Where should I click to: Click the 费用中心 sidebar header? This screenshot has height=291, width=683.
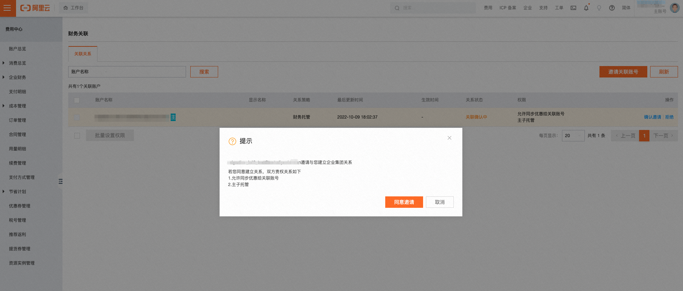click(14, 29)
